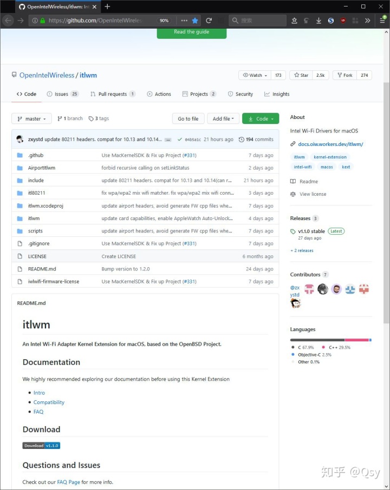The width and height of the screenshot is (390, 490).
Task: Switch to the Code tab
Action: pyautogui.click(x=27, y=94)
